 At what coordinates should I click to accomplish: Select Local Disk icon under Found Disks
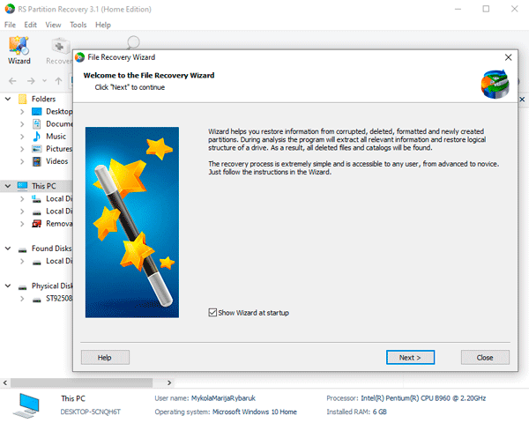point(36,262)
